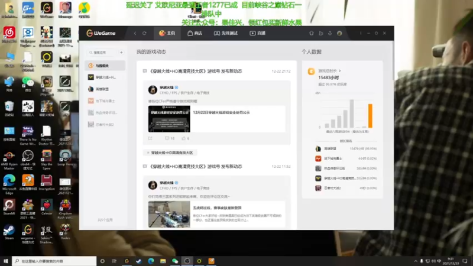The width and height of the screenshot is (473, 266).
Task: Open 英雄联盟 row in 时长排名
Action: [x=346, y=149]
